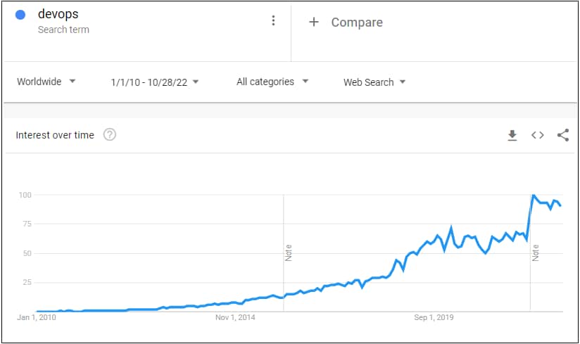Screen dimensions: 580x344
Task: Click the plus icon beside Compare
Action: [x=314, y=22]
